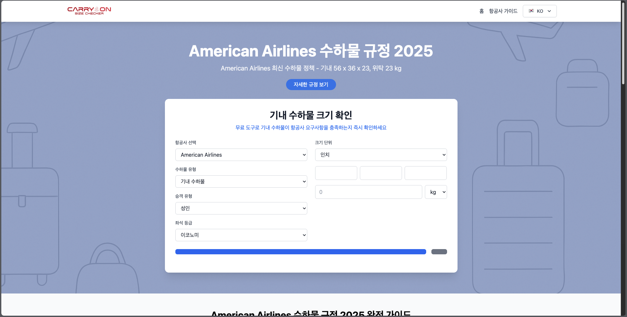Click the American Airlines 수하물 규정 2025 page title
627x317 pixels.
(x=311, y=51)
